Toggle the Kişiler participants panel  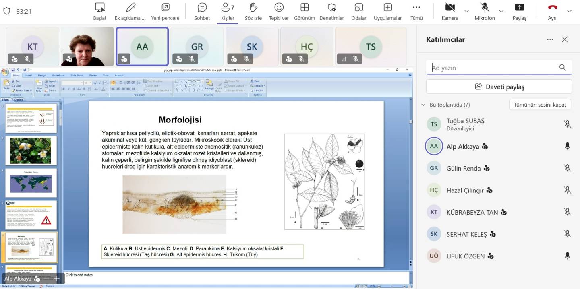228,11
